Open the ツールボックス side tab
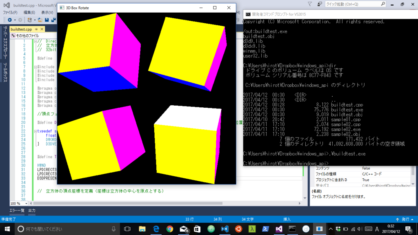Screen dimensions: 418x235 (5, 72)
